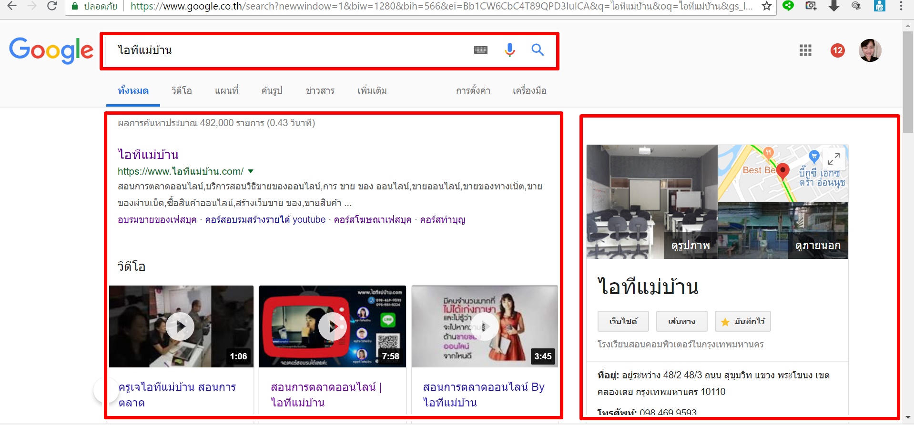This screenshot has height=425, width=914.
Task: Open the อบรมขายของเฟสบุค sitelink
Action: 157,219
